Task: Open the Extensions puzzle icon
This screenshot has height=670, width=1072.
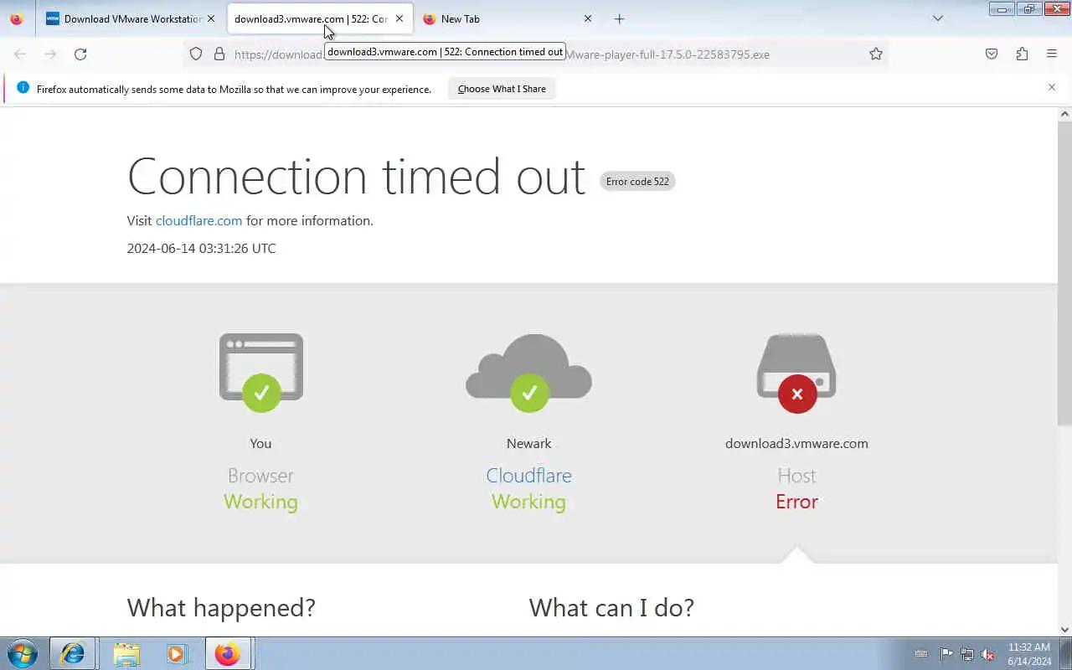Action: [x=1022, y=54]
